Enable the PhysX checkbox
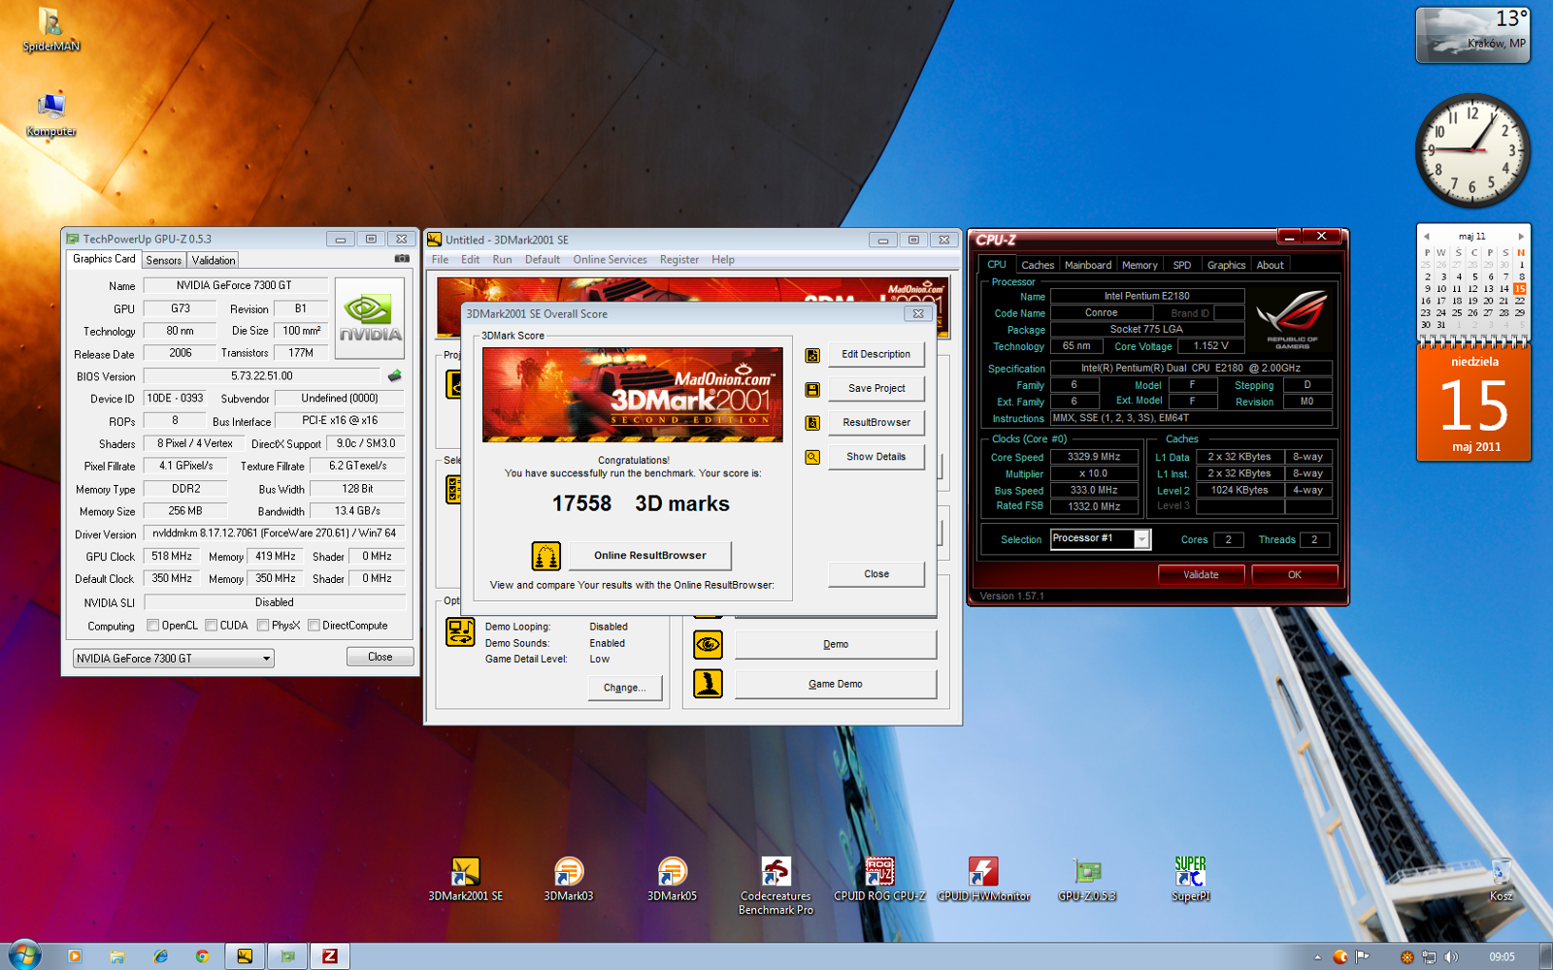The image size is (1553, 970). pyautogui.click(x=263, y=626)
